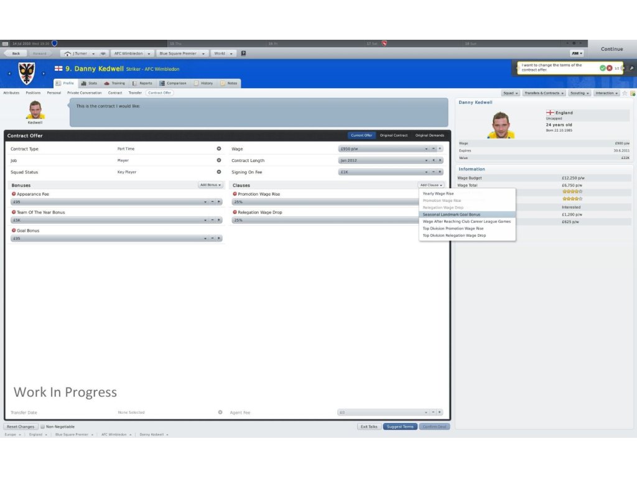
Task: Click Exit Talks
Action: [x=369, y=427]
